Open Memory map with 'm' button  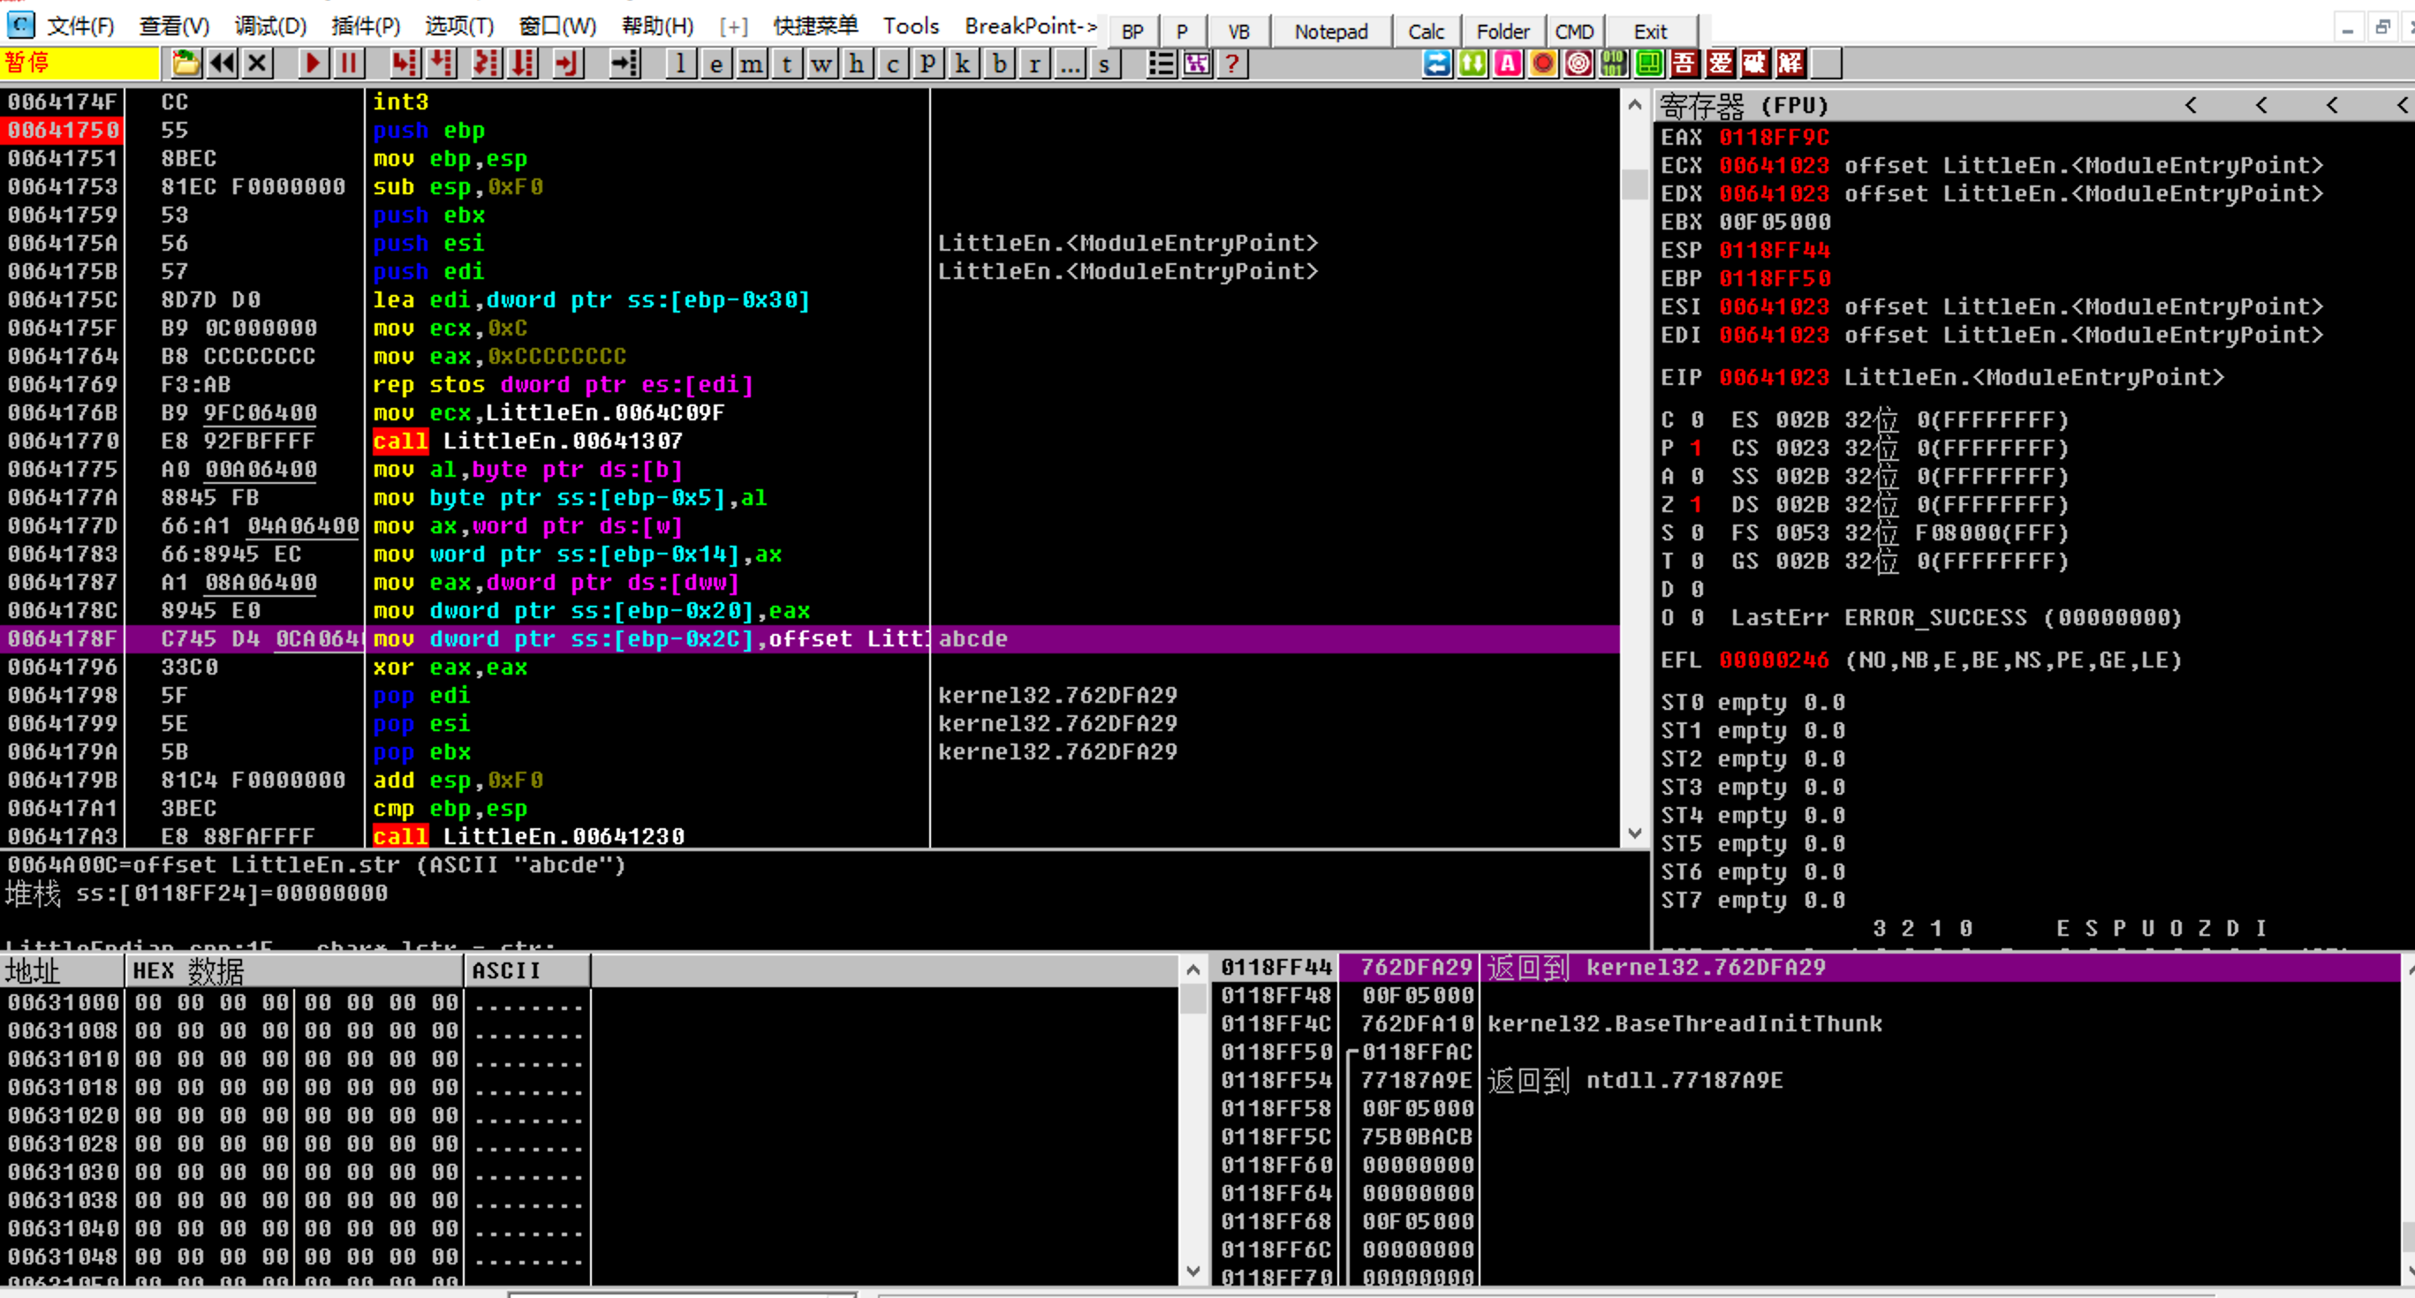(752, 64)
